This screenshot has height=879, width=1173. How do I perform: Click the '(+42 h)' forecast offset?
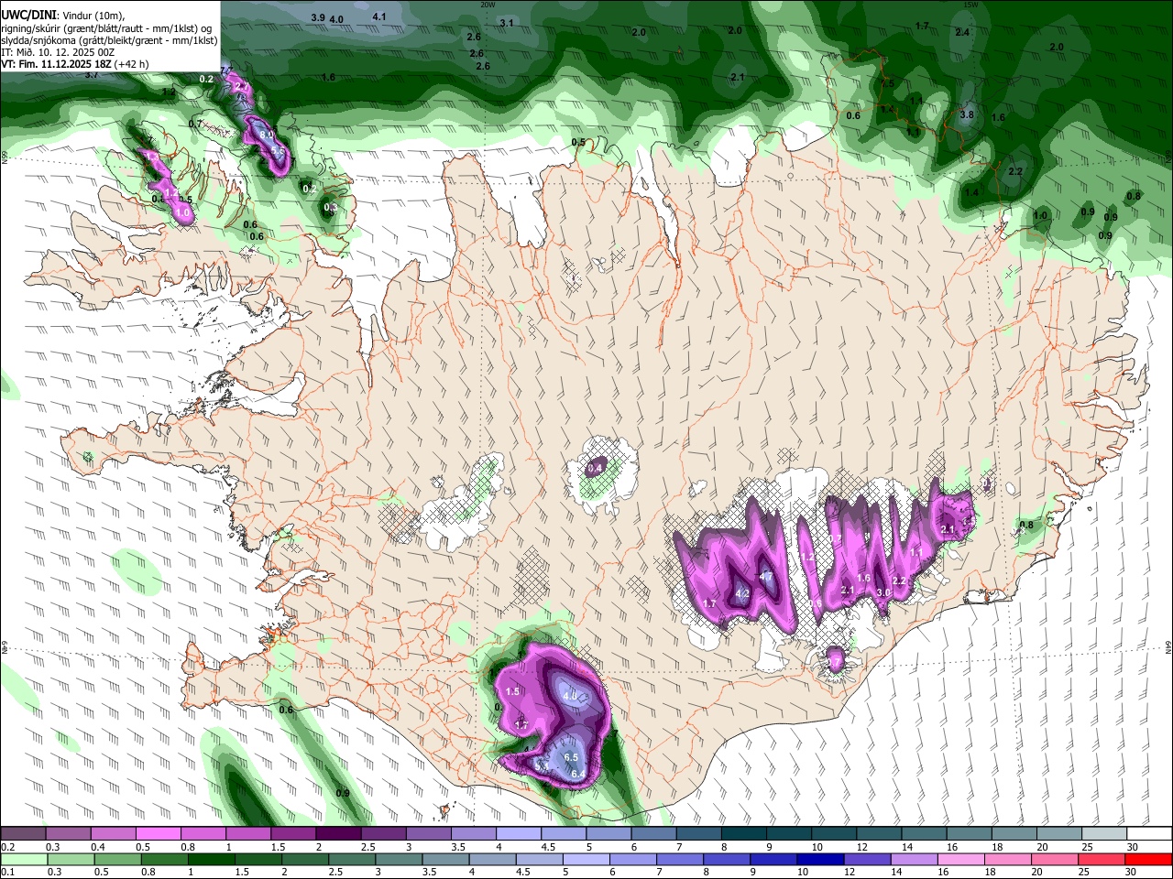tap(131, 64)
